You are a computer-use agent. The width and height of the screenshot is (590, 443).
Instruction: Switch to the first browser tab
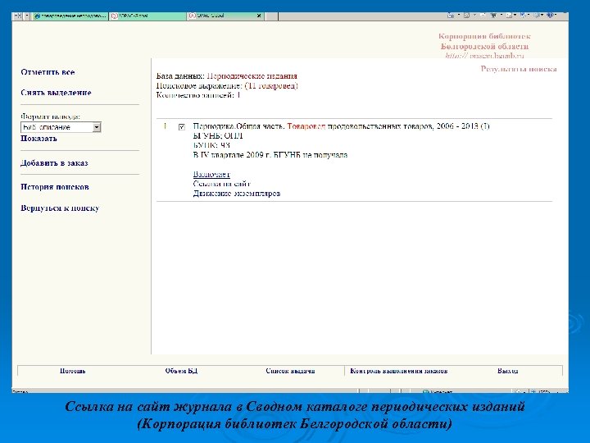[x=70, y=16]
